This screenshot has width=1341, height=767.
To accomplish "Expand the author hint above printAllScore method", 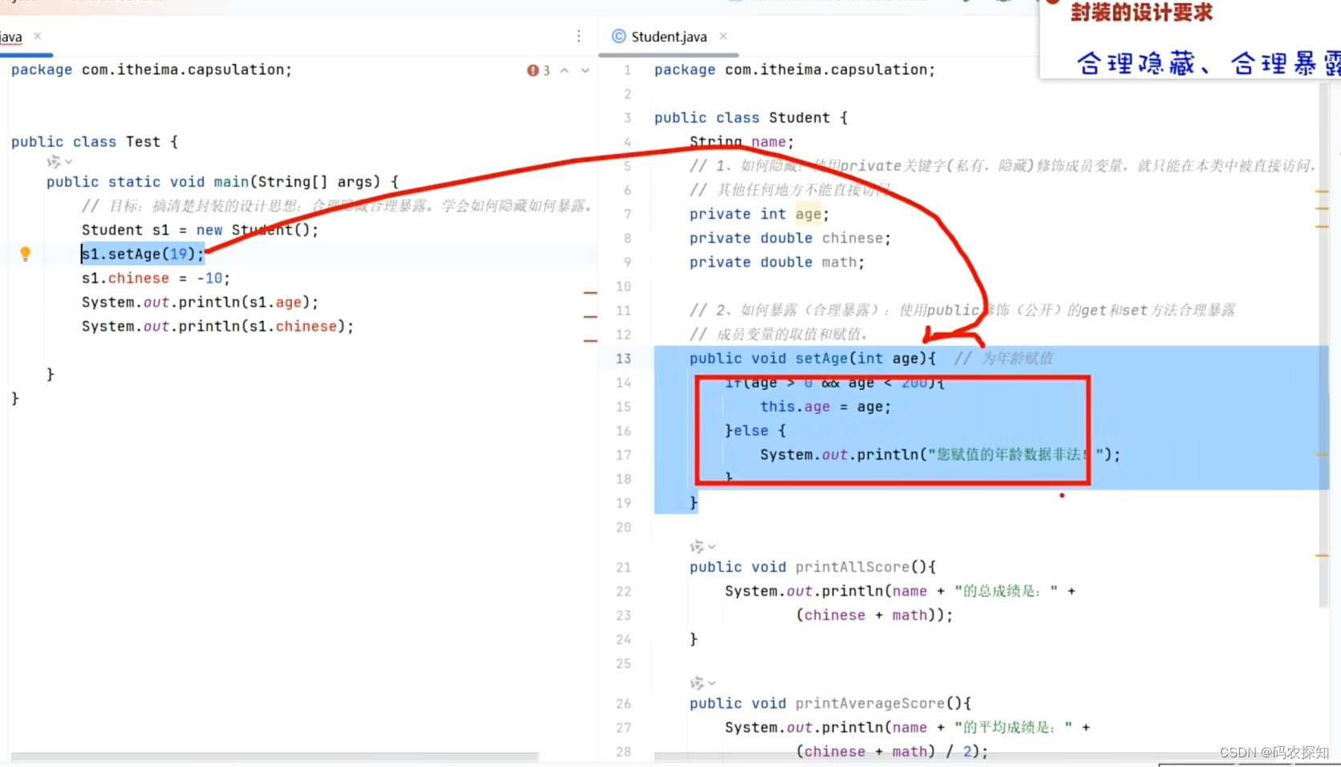I will pos(703,547).
